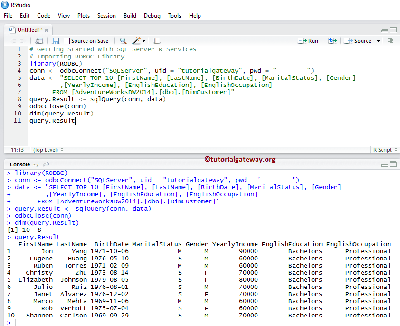The width and height of the screenshot is (400, 326).
Task: Enable the Source on Save checkbox
Action: 67,40
